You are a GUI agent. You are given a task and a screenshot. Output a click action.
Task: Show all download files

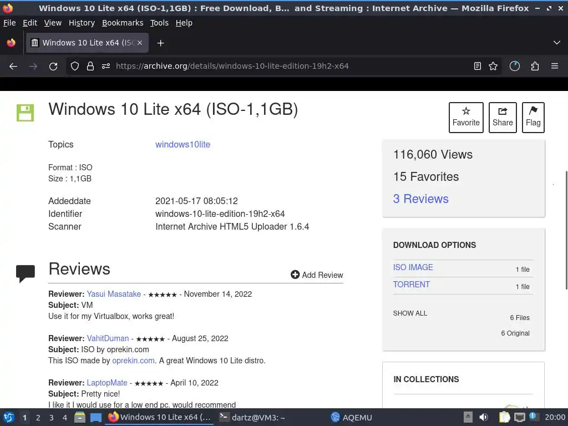tap(410, 313)
